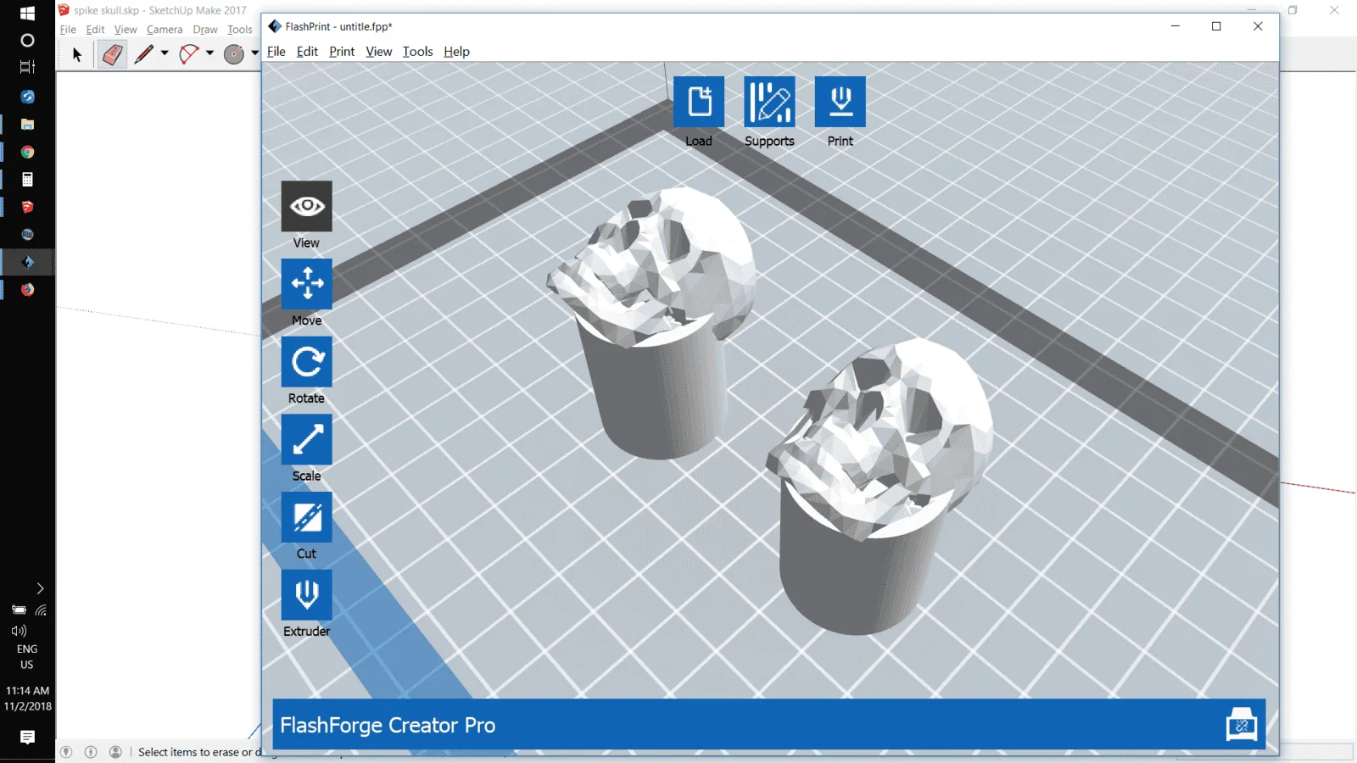Viewport: 1357px width, 763px height.
Task: Open the Supports tool in FlashPrint
Action: click(769, 102)
